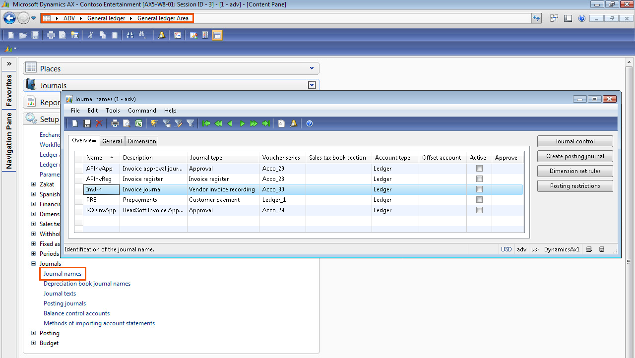Screen dimensions: 635x358
Task: Check the Active box for PRE Prepayments
Action: (479, 200)
